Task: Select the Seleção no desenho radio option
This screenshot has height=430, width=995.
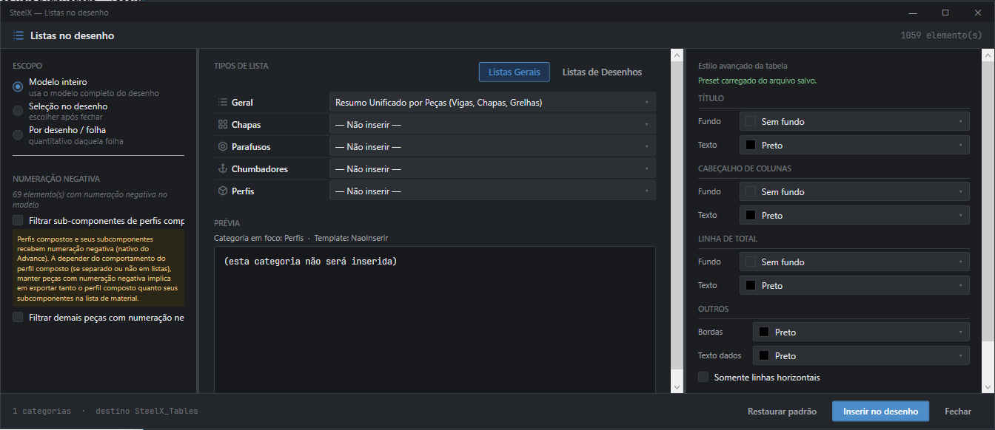Action: point(18,111)
